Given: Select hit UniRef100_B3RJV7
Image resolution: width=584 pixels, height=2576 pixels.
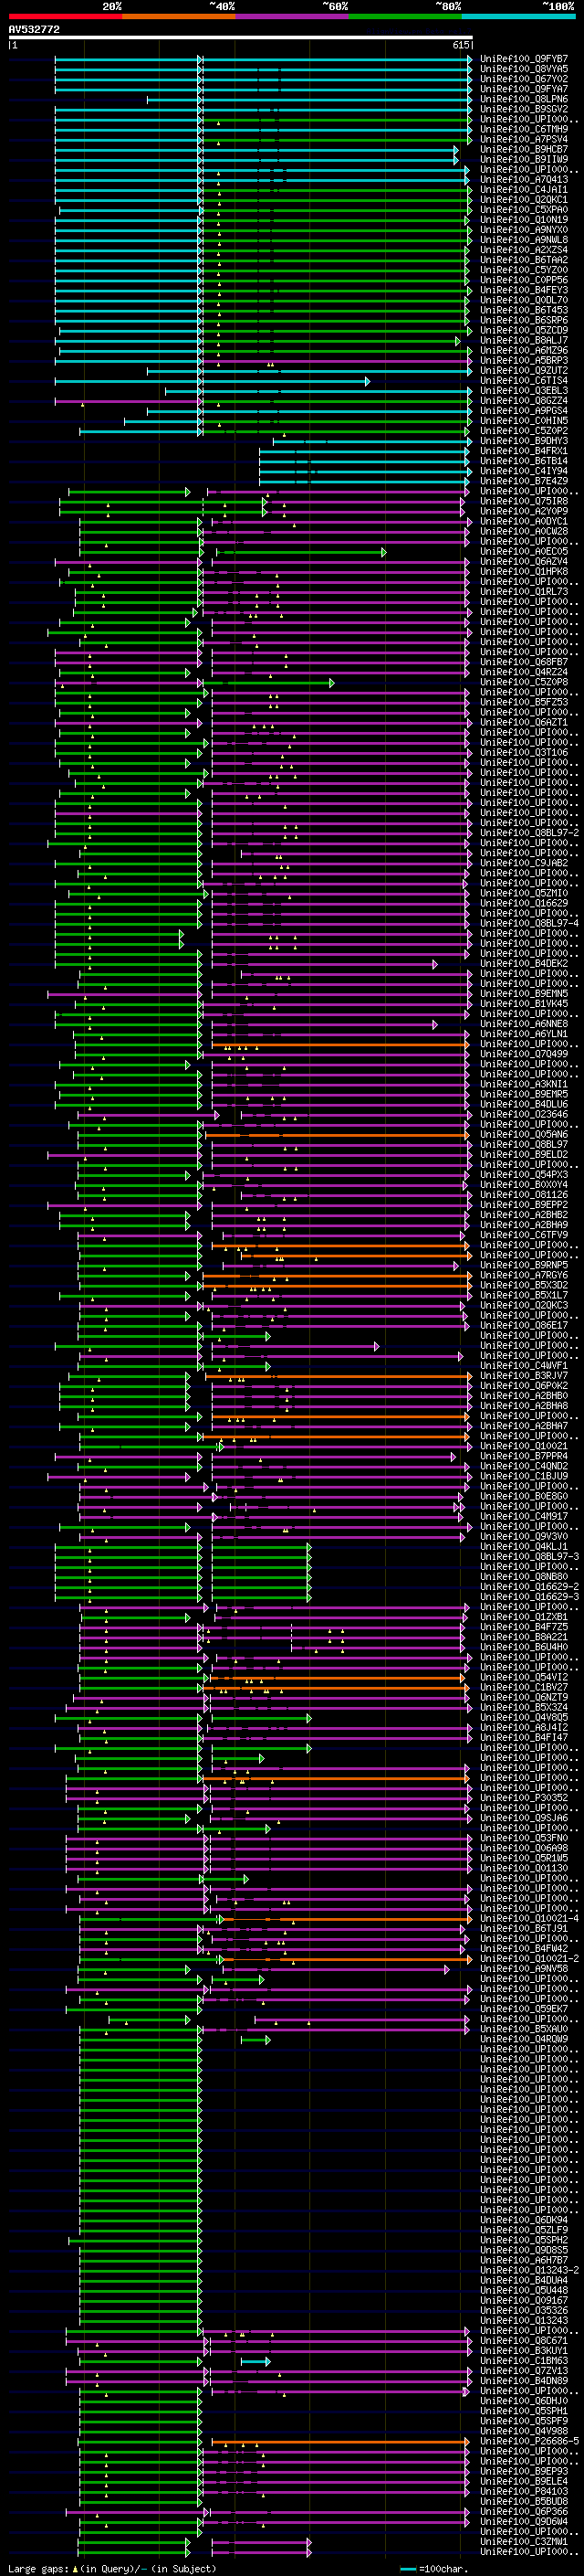Looking at the screenshot, I should coord(524,1376).
